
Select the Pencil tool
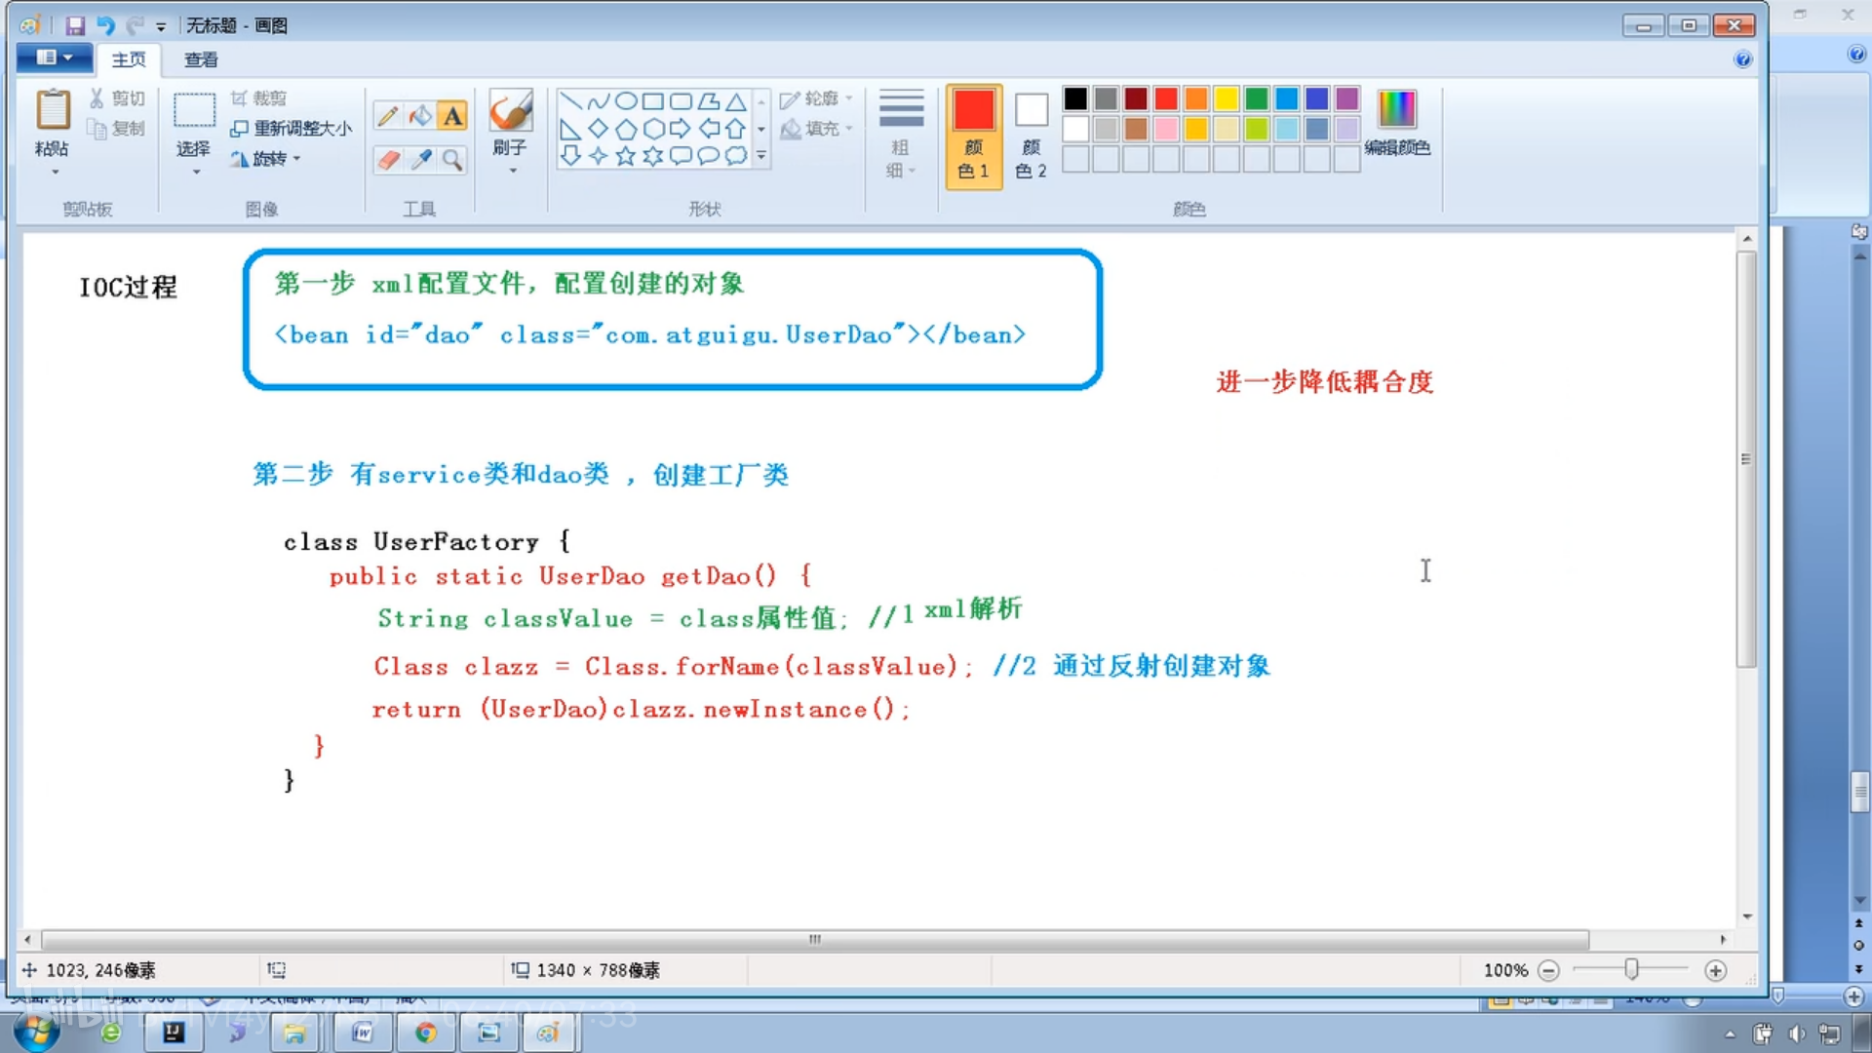(387, 116)
